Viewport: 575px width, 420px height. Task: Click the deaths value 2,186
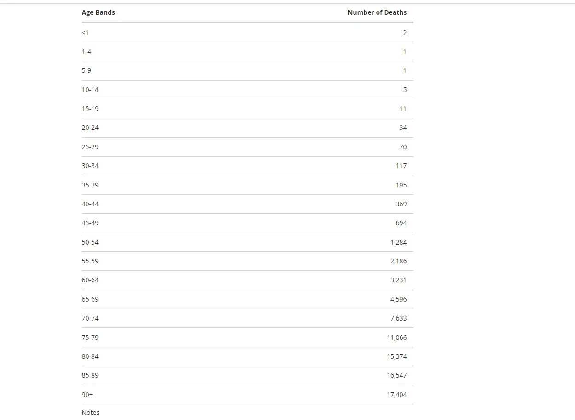pyautogui.click(x=398, y=261)
